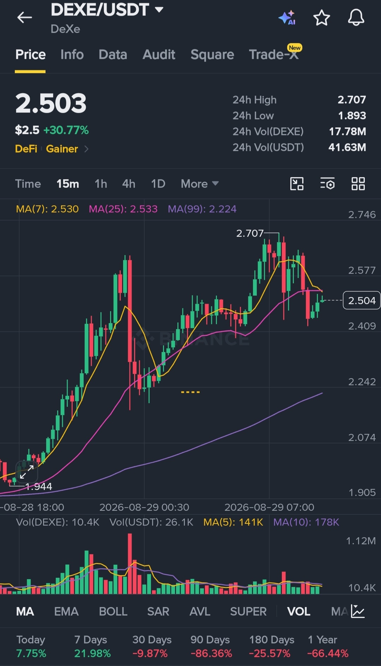Open the AI assistant sparkle icon
The image size is (381, 666).
point(287,18)
